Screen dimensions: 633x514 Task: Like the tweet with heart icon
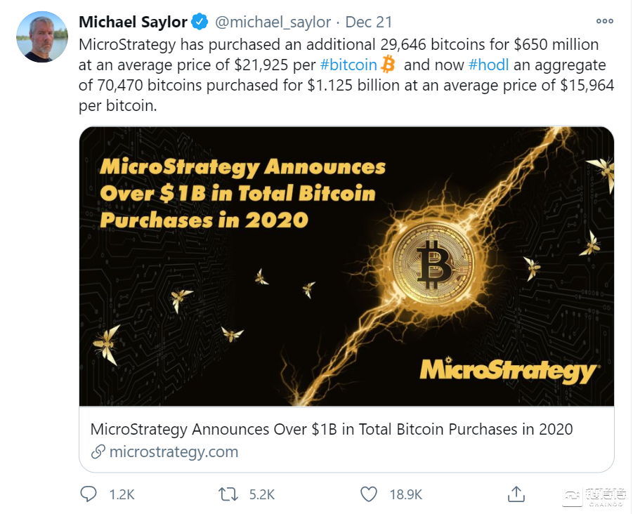[x=369, y=494]
